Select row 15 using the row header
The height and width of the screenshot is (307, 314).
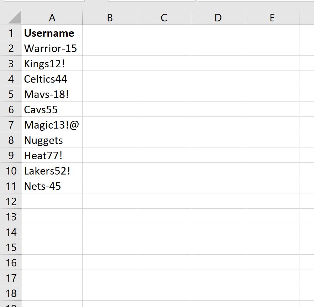(11, 247)
